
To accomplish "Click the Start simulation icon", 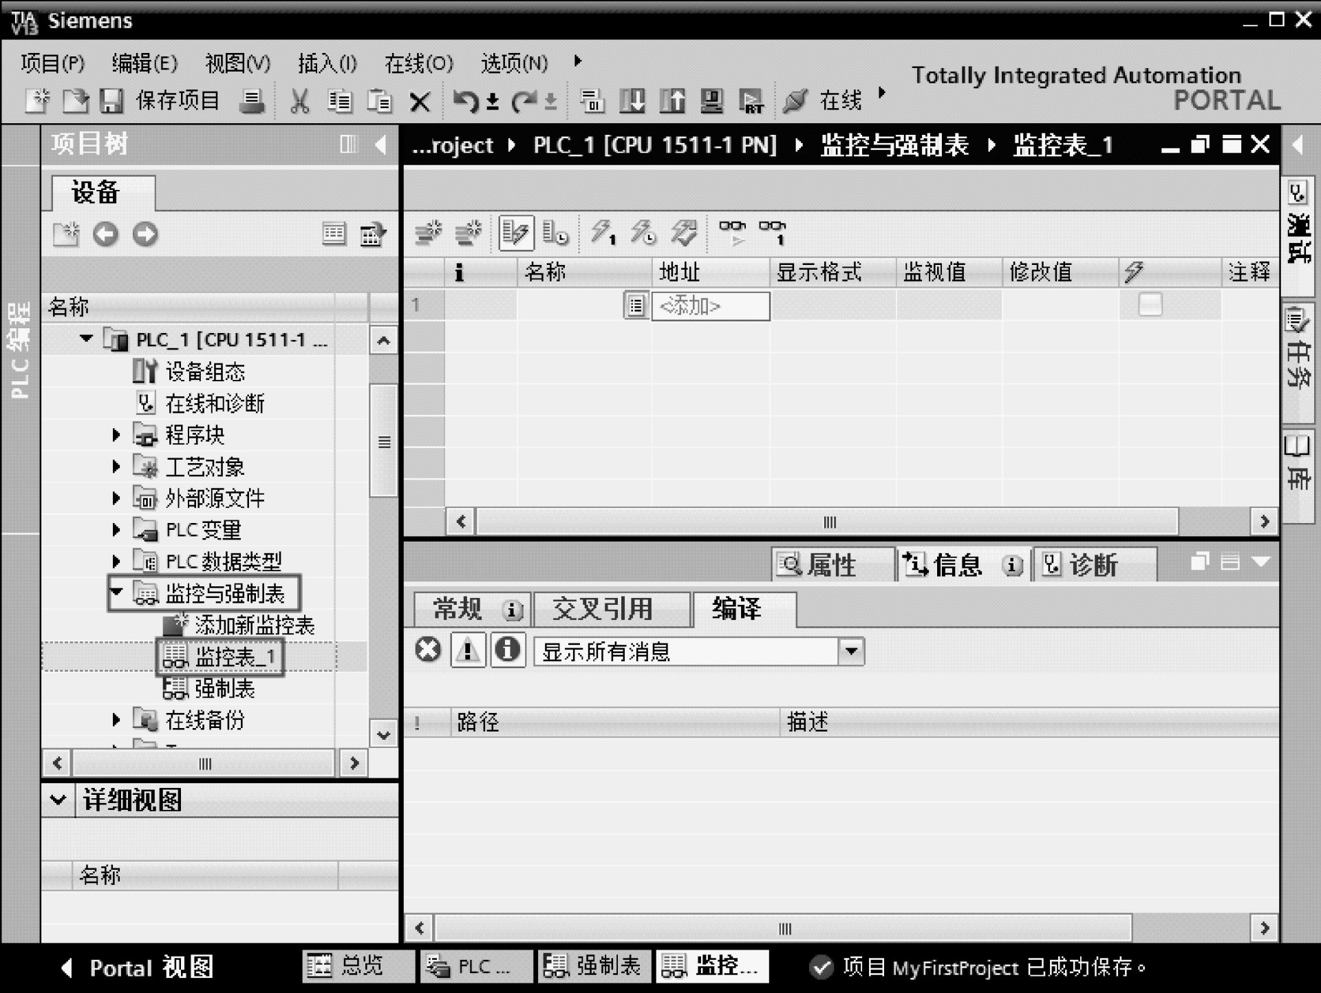I will coord(711,102).
